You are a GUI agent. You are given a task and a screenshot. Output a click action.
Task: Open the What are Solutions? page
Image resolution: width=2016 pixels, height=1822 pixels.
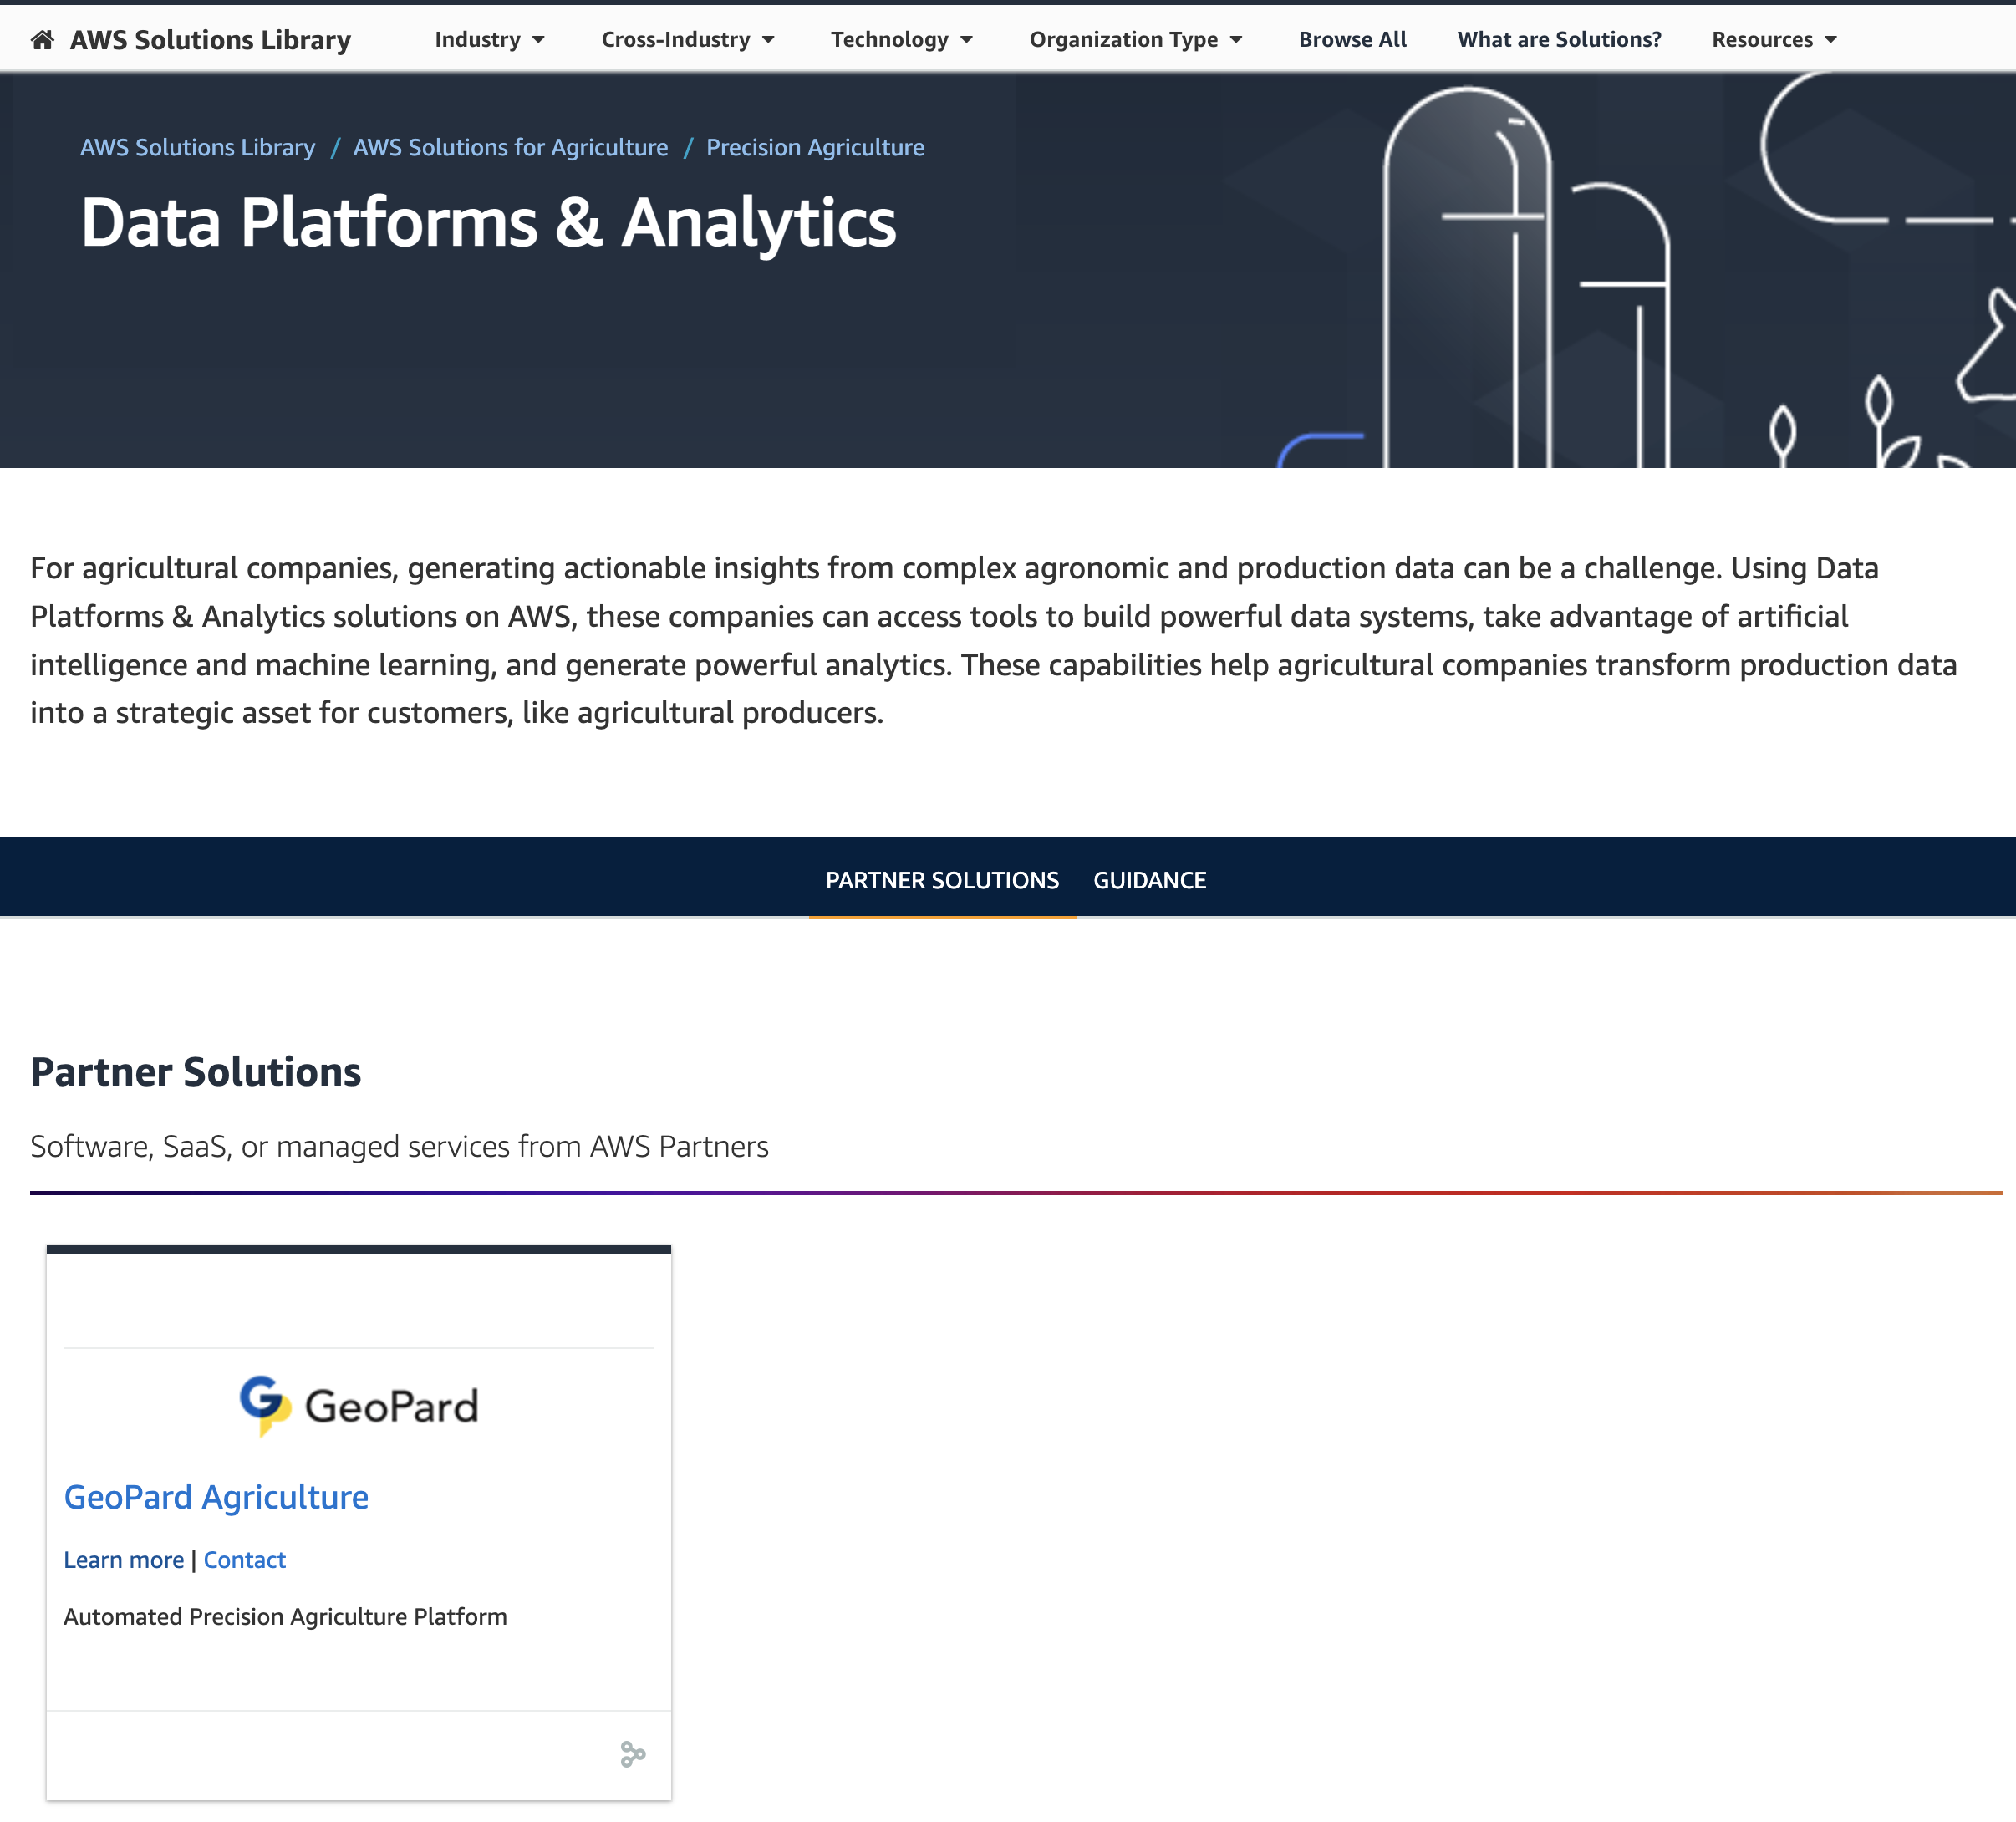click(1558, 39)
